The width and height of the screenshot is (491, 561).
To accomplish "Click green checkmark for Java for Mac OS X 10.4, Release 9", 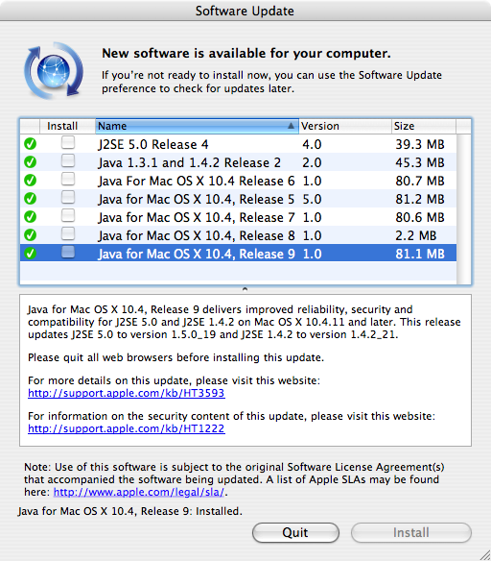I will [31, 254].
